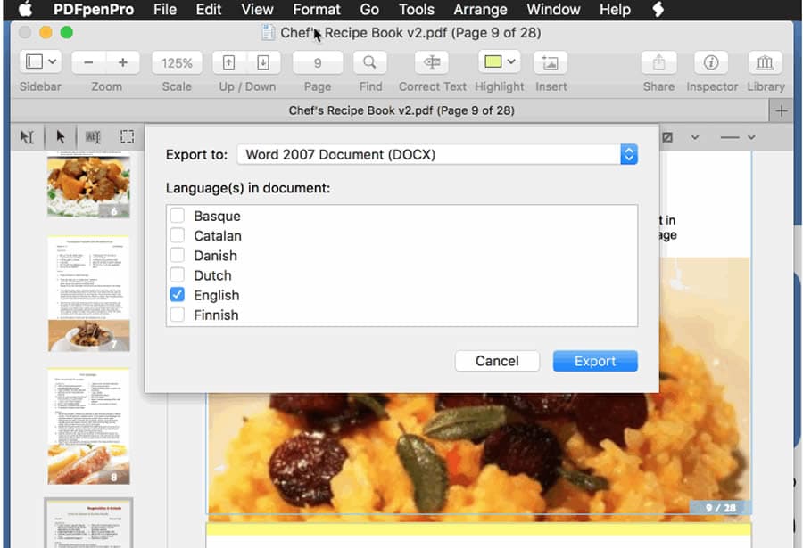Select the rectangle selection tool

(x=127, y=136)
